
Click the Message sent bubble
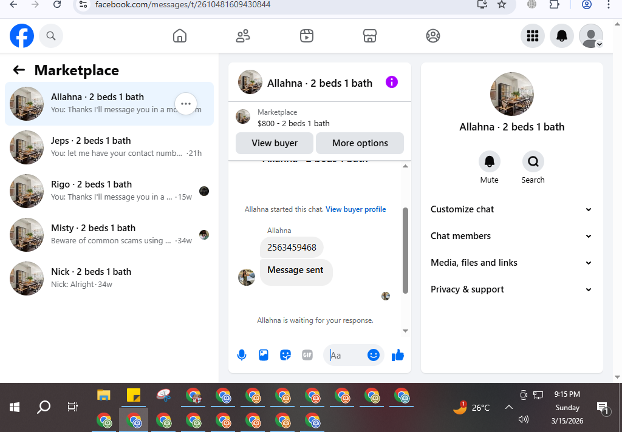296,272
